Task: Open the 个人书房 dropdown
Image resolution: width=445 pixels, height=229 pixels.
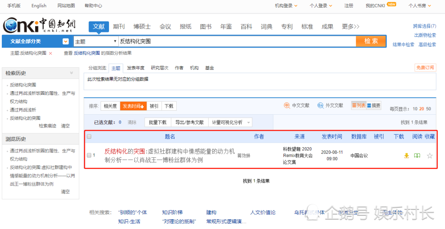Action: pyautogui.click(x=420, y=6)
